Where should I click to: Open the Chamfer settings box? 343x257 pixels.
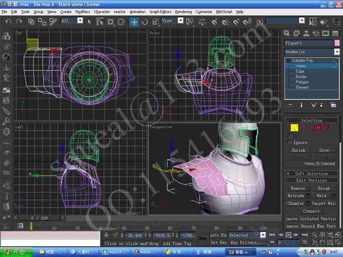[308, 203]
